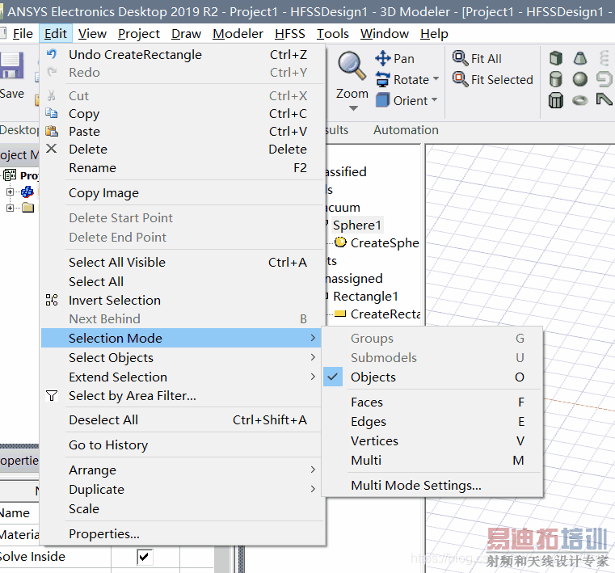
Task: Click the CreateSphere history icon
Action: pos(340,242)
